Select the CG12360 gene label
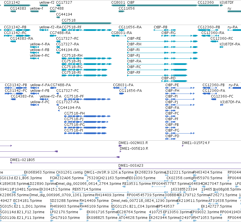Image resolution: width=241 pixels, height=222 pixels. [206, 3]
